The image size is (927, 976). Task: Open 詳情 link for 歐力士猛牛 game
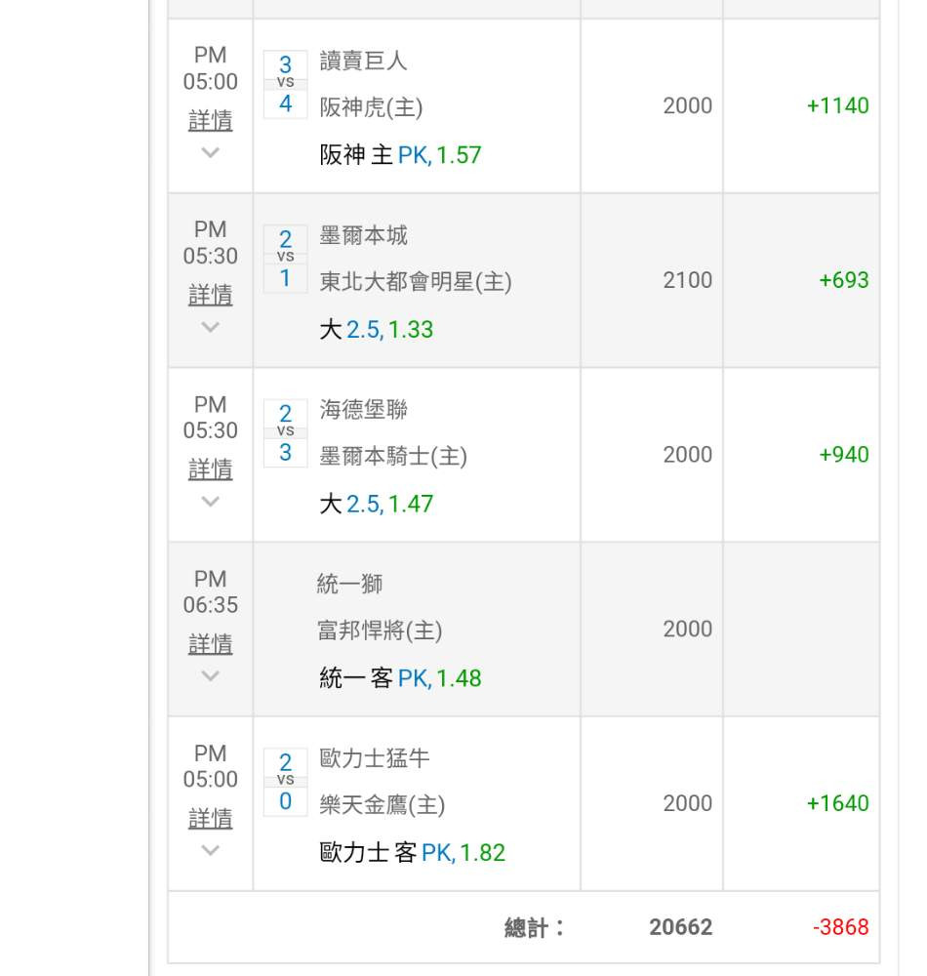pos(211,818)
